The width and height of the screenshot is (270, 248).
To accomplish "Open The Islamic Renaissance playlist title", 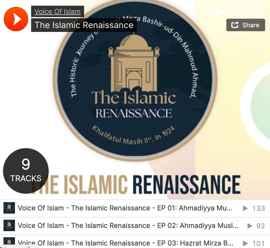I will click(84, 25).
